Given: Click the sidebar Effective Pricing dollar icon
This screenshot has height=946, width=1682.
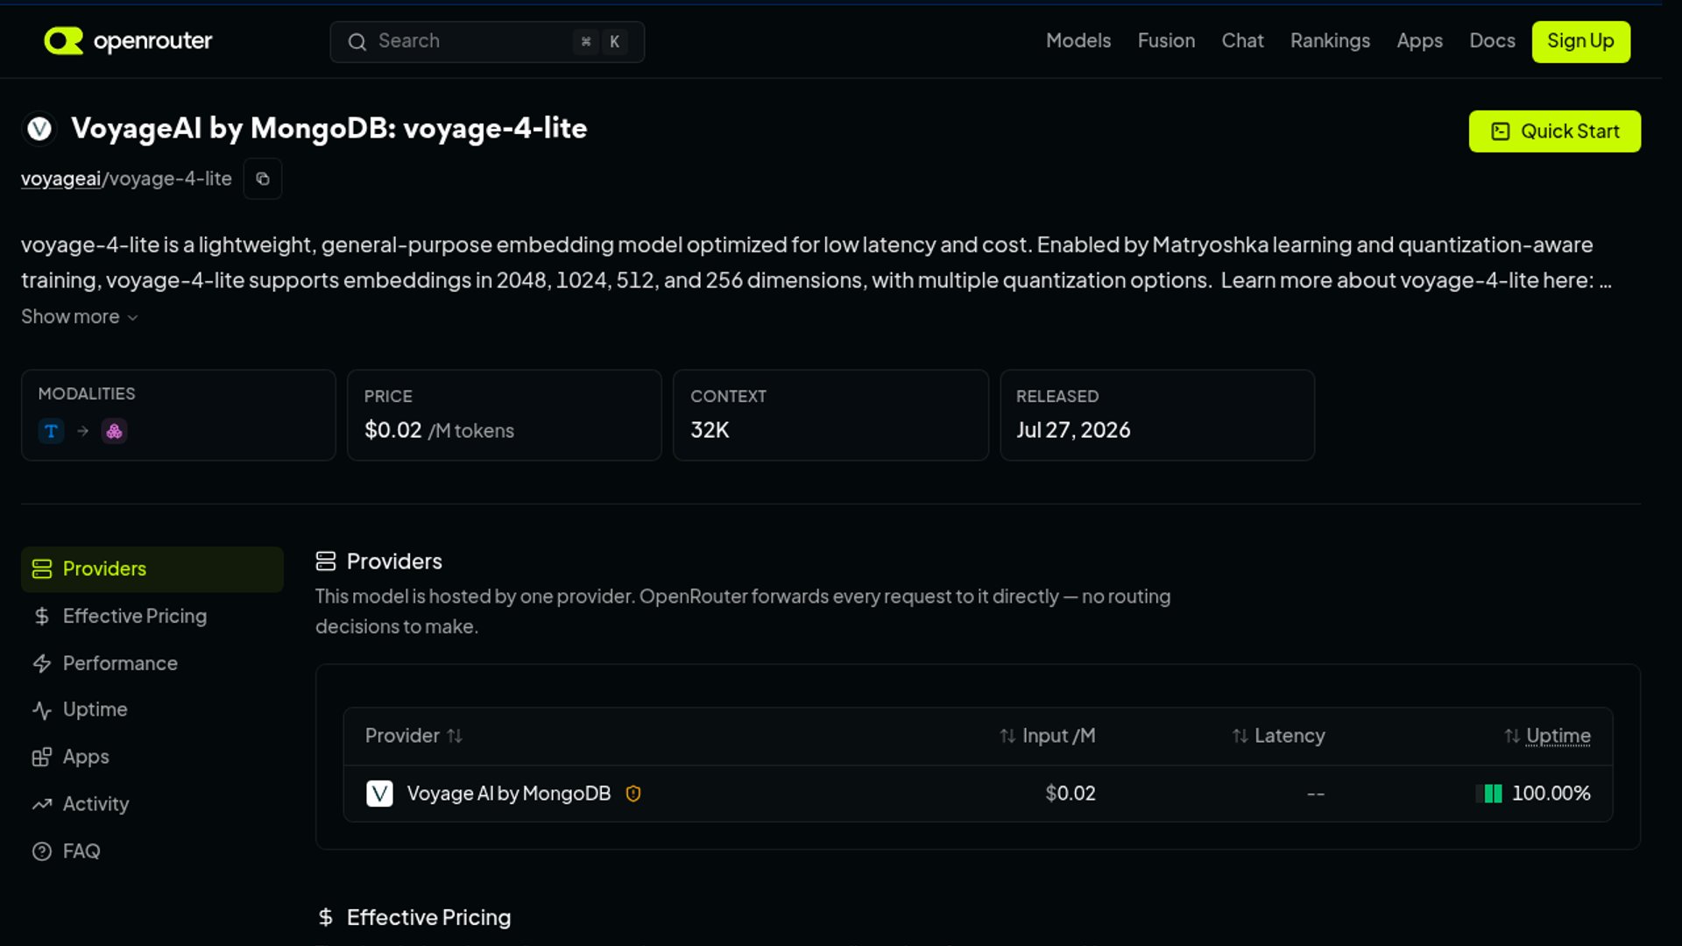Looking at the screenshot, I should pyautogui.click(x=41, y=616).
